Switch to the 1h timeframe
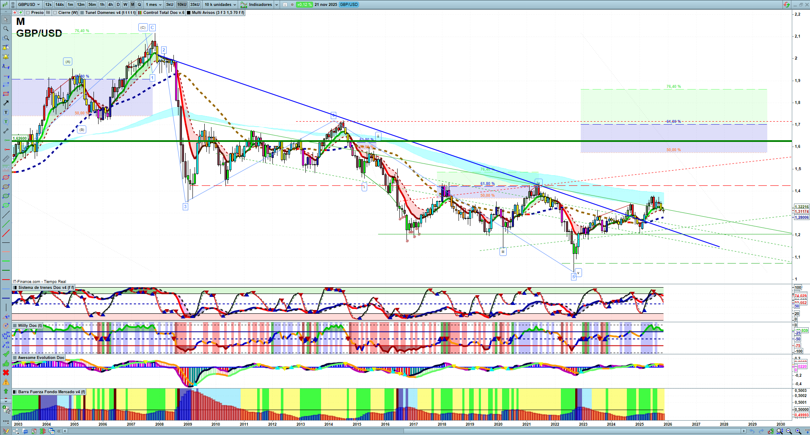The height and width of the screenshot is (435, 810). [102, 5]
